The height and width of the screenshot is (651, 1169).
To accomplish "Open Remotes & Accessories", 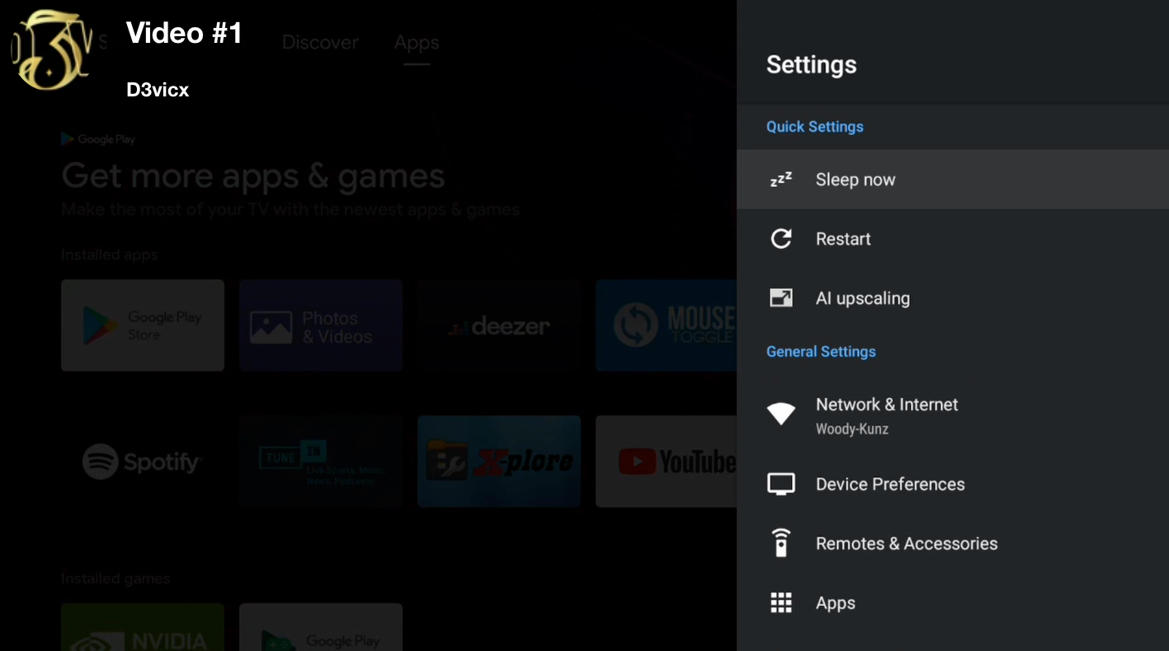I will [x=953, y=543].
